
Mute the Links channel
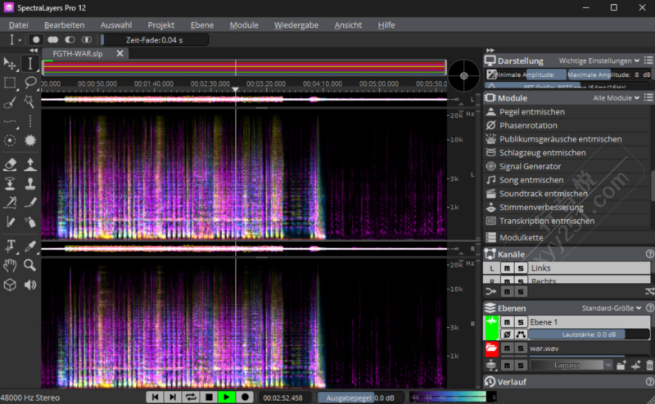point(507,268)
